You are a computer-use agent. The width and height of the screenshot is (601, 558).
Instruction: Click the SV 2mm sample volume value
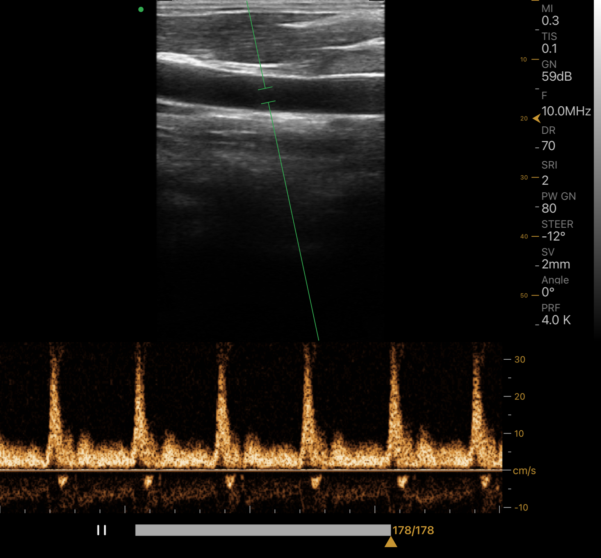[555, 264]
